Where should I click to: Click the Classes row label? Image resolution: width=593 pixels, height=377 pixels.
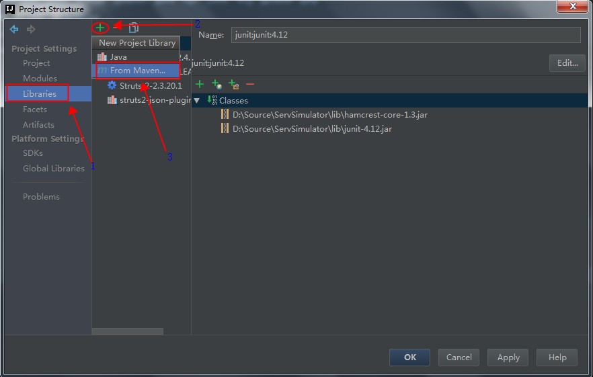point(233,101)
